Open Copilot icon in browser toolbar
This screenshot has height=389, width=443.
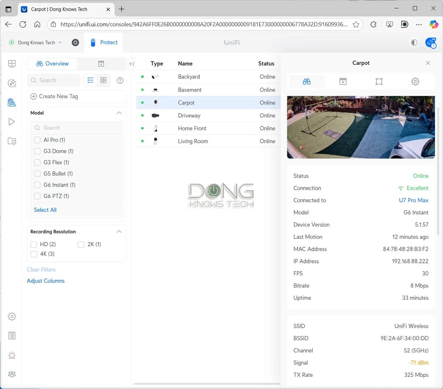click(x=433, y=24)
